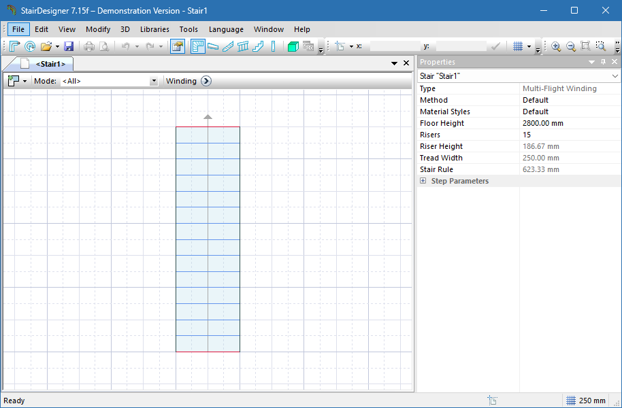Click the 3D to 2D export icon
Screen dimensions: 622x408
[x=308, y=46]
